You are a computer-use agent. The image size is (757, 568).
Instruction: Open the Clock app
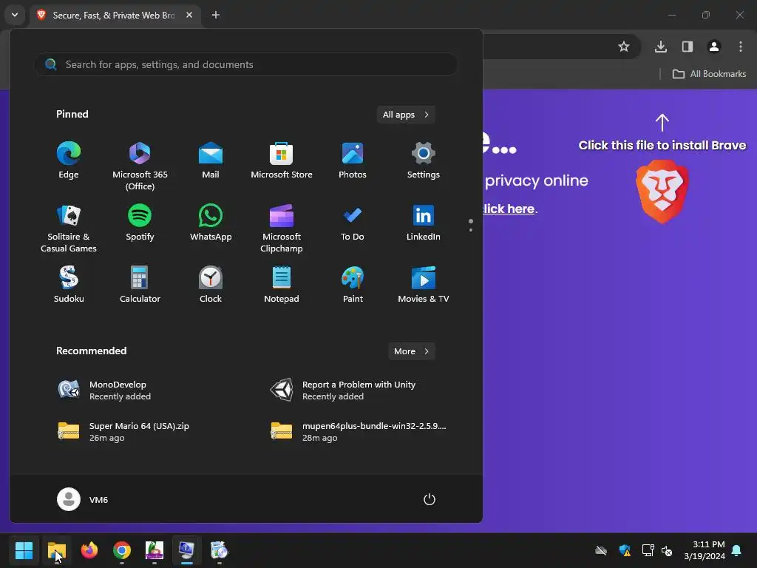point(211,285)
